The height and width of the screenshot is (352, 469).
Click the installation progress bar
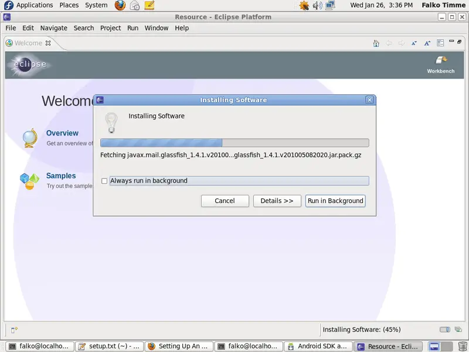235,143
